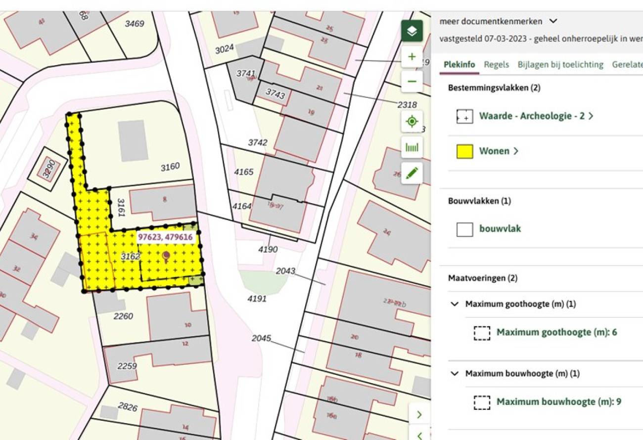The width and height of the screenshot is (643, 440).
Task: Collapse the Maximum bouwhoogte (m) section
Action: (x=455, y=374)
